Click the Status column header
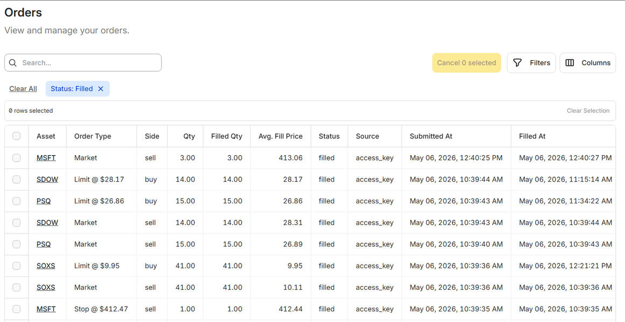The height and width of the screenshot is (322, 625). tap(329, 136)
